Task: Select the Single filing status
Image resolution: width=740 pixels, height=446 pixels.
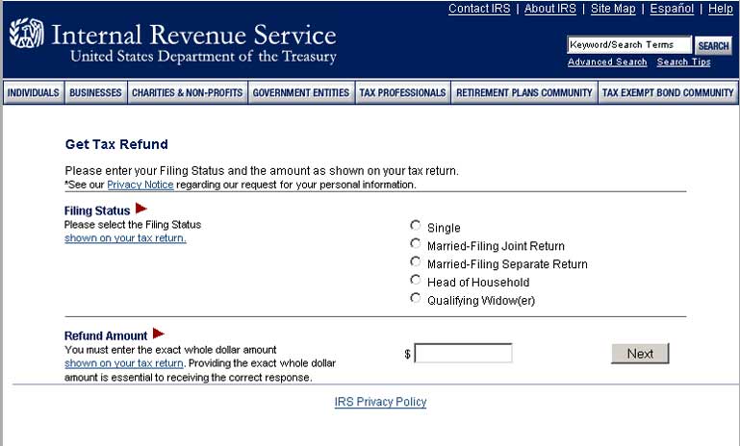Action: pos(416,226)
